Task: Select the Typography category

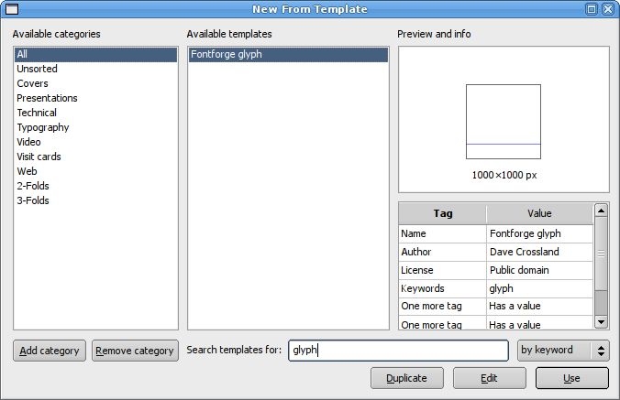Action: pos(42,127)
